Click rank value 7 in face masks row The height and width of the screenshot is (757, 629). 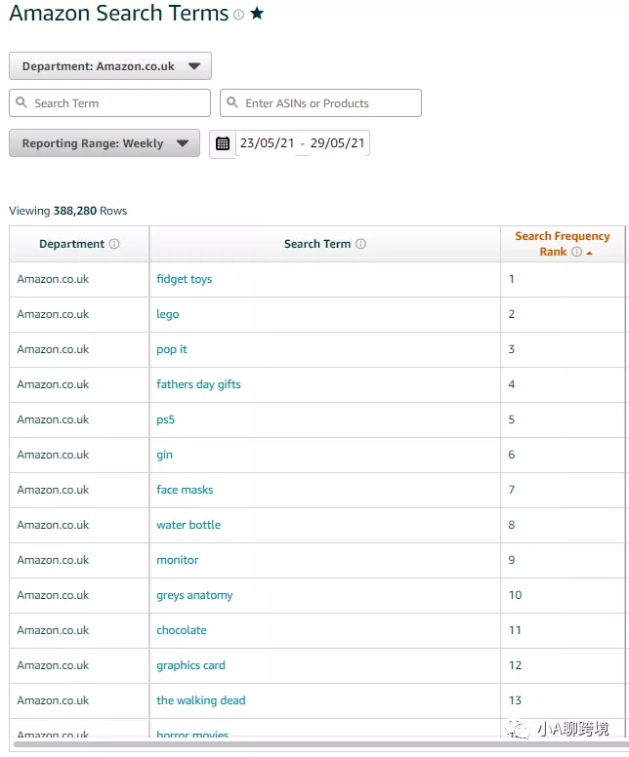512,490
